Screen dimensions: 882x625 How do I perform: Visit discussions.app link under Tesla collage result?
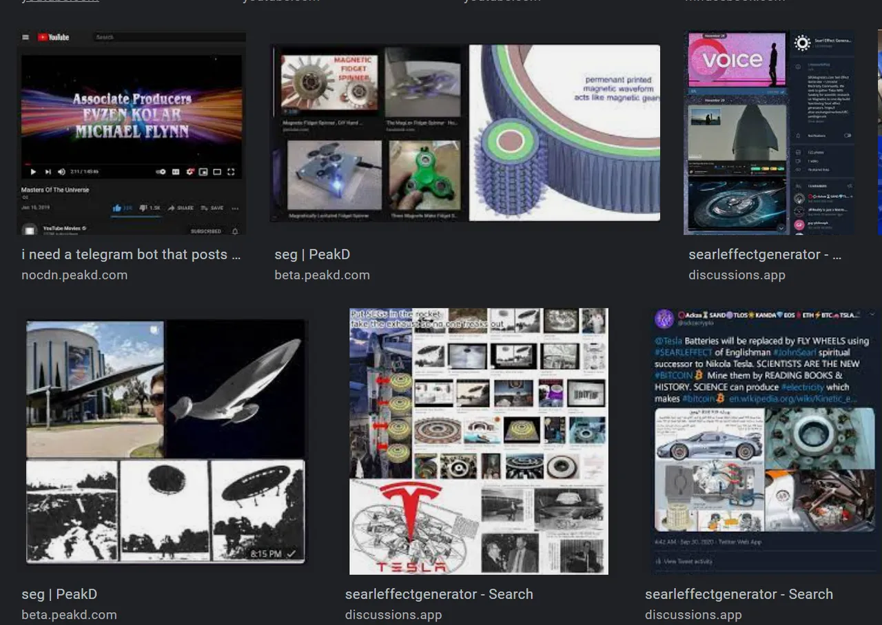tap(393, 615)
